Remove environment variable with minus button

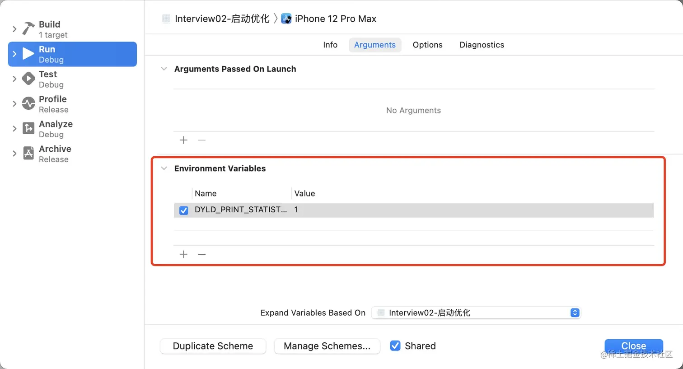202,254
